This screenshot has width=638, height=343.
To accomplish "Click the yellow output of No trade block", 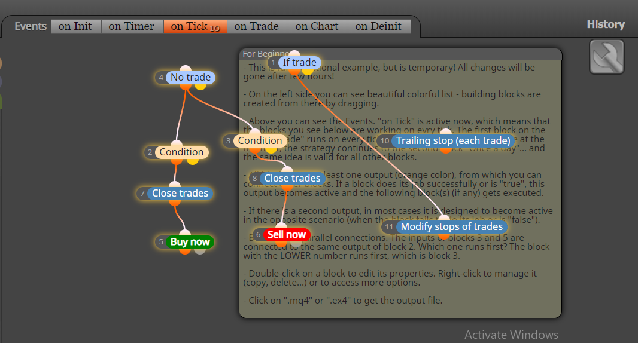I will [200, 86].
